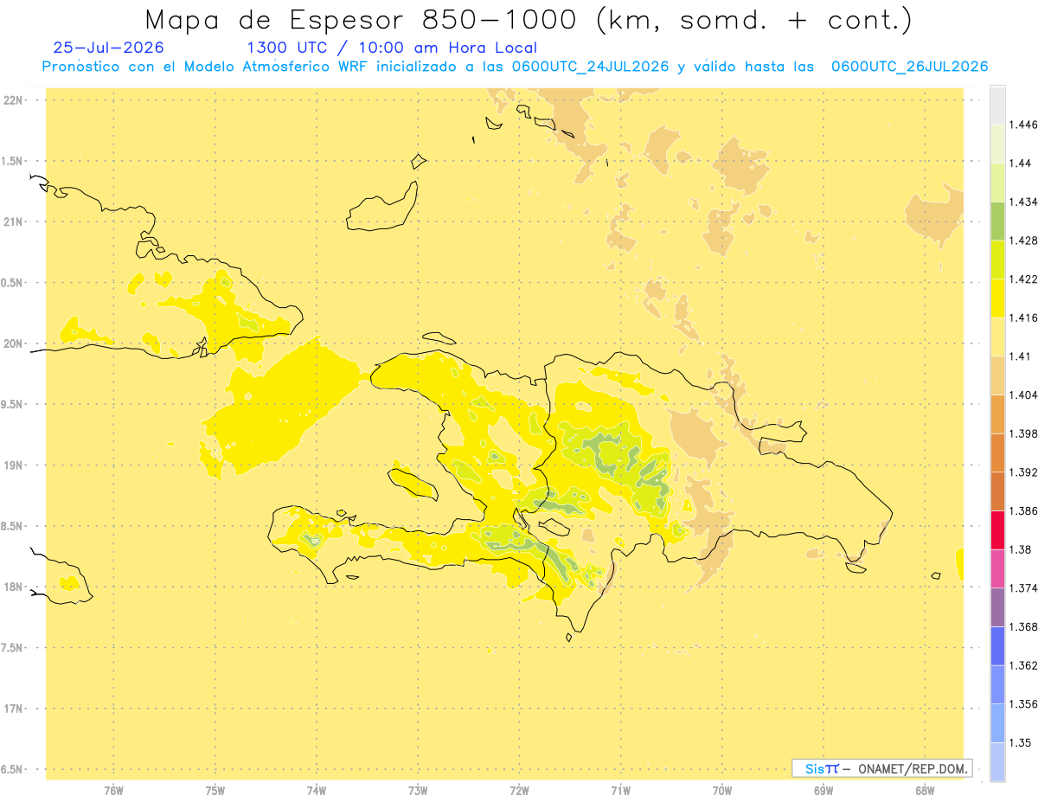Click the 'ONAMET/REP.DOM.' credit box
This screenshot has height=802, width=1038.
882,768
